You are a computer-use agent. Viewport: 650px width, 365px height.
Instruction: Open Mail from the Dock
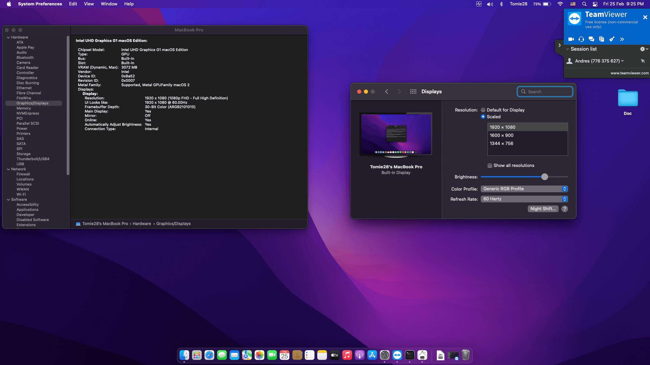tap(234, 355)
